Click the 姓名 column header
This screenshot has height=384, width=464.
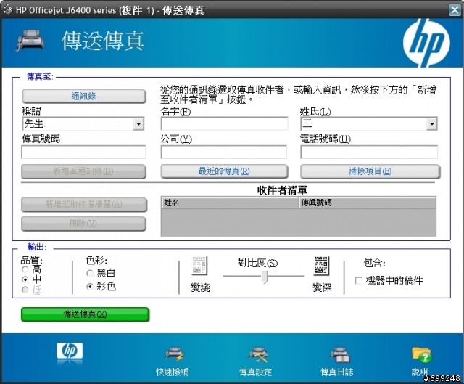tap(230, 203)
